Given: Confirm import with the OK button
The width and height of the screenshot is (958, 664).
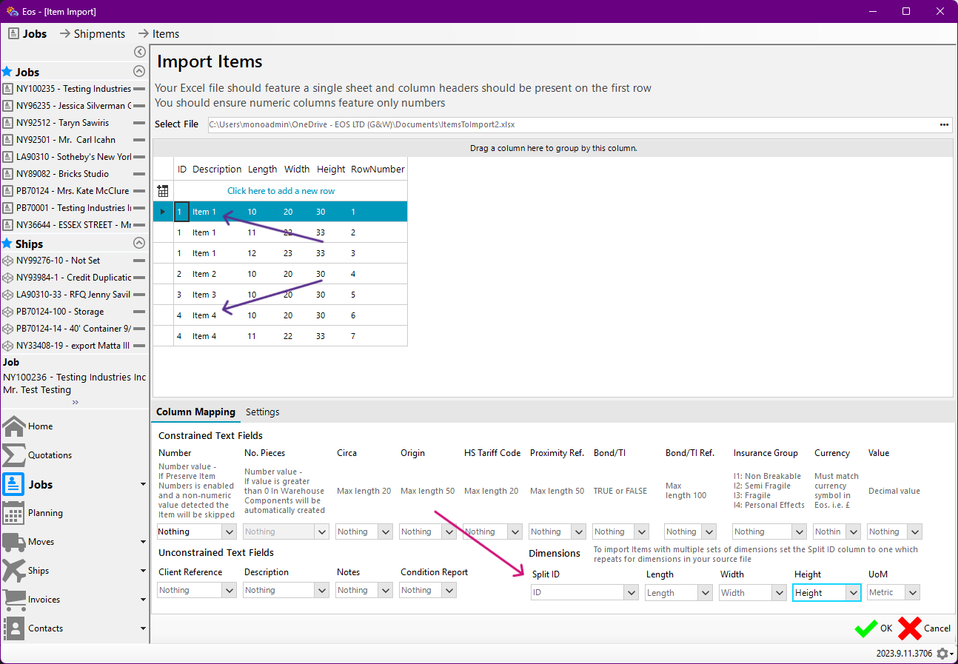Looking at the screenshot, I should tap(874, 628).
